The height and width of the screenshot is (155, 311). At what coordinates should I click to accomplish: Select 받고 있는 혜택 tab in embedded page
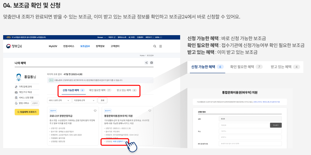click(127, 90)
